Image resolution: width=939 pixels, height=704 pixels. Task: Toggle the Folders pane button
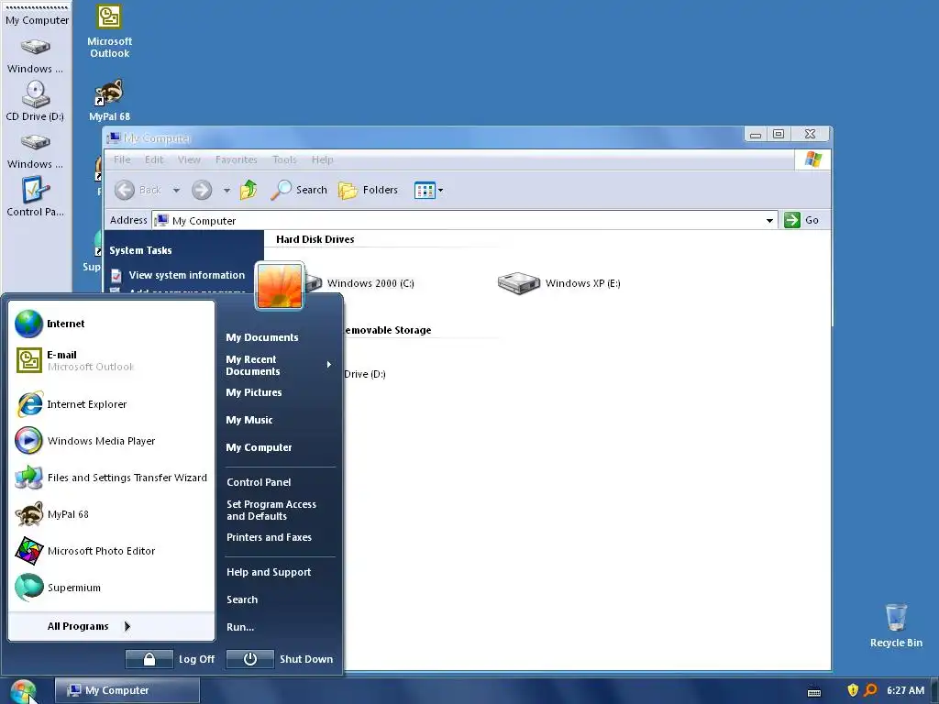tap(369, 191)
